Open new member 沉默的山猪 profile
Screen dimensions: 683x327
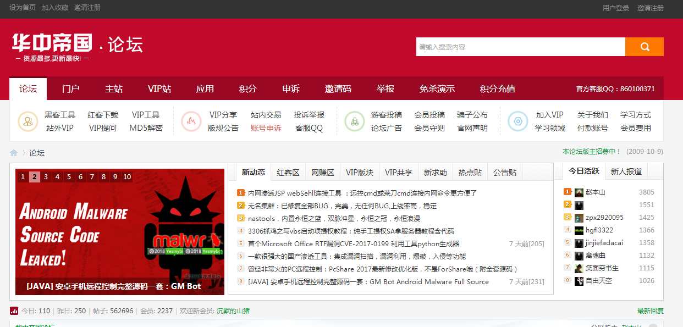tap(233, 311)
